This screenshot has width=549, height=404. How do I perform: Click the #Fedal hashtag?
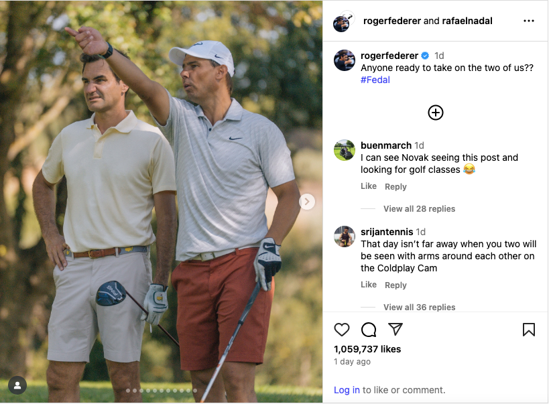(x=375, y=80)
